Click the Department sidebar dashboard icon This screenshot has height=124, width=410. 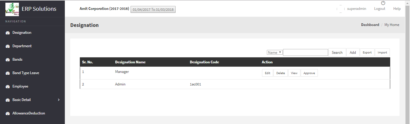click(x=8, y=46)
